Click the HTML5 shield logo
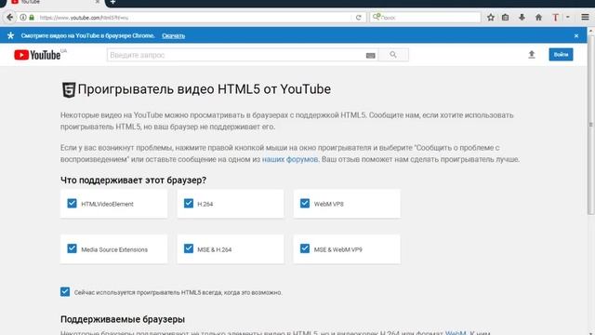Viewport: 595px width, 335px height. click(69, 90)
